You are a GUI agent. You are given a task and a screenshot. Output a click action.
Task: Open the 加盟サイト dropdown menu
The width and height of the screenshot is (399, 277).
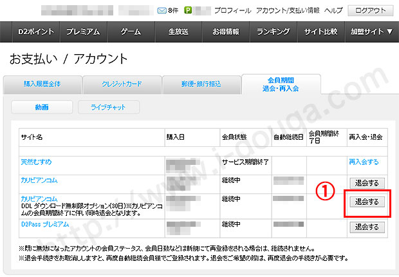[371, 32]
